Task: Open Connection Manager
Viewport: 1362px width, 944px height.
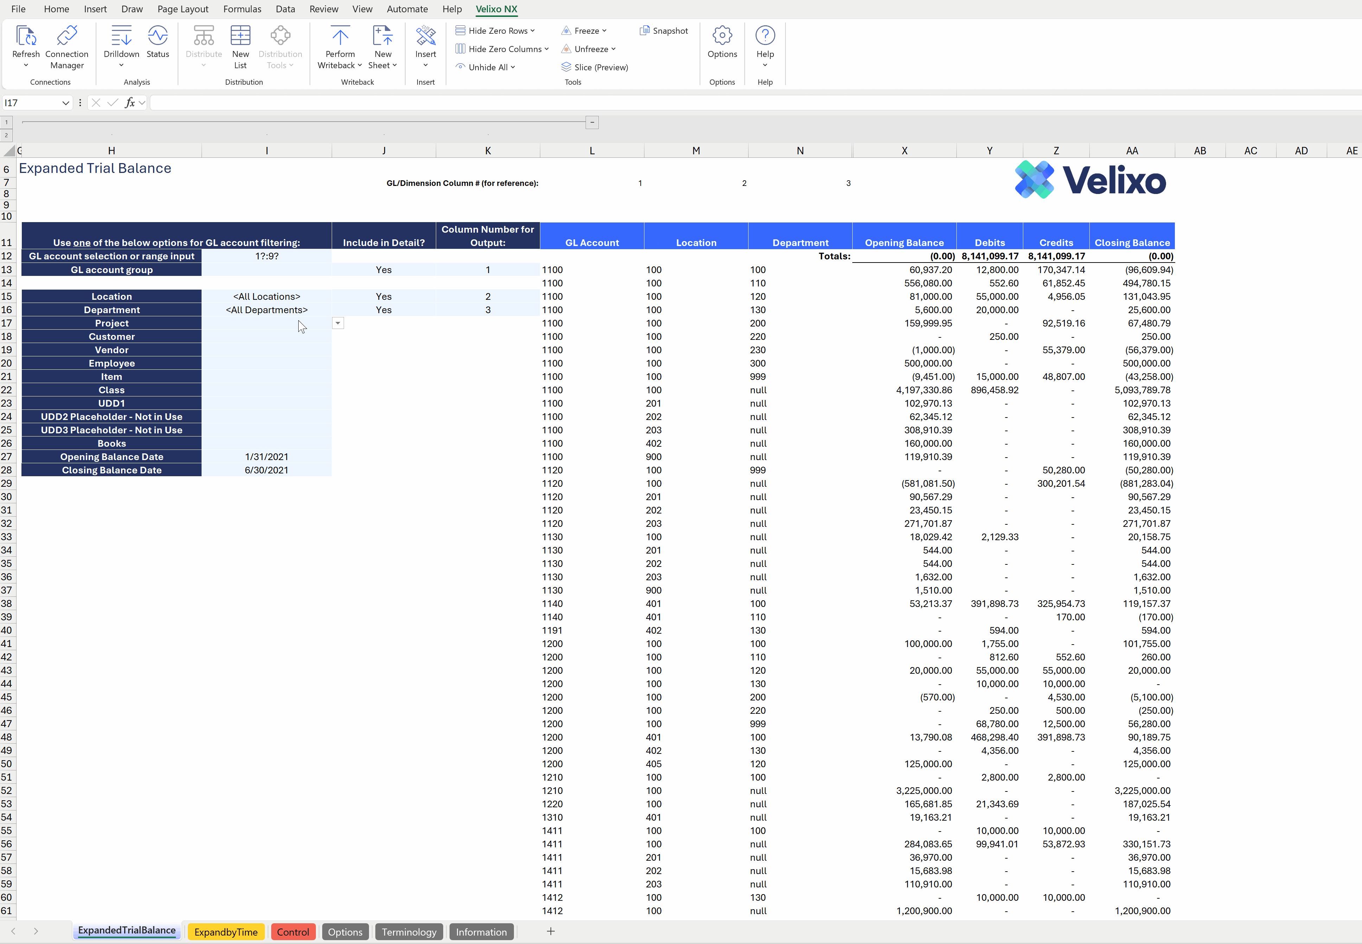Action: point(66,37)
